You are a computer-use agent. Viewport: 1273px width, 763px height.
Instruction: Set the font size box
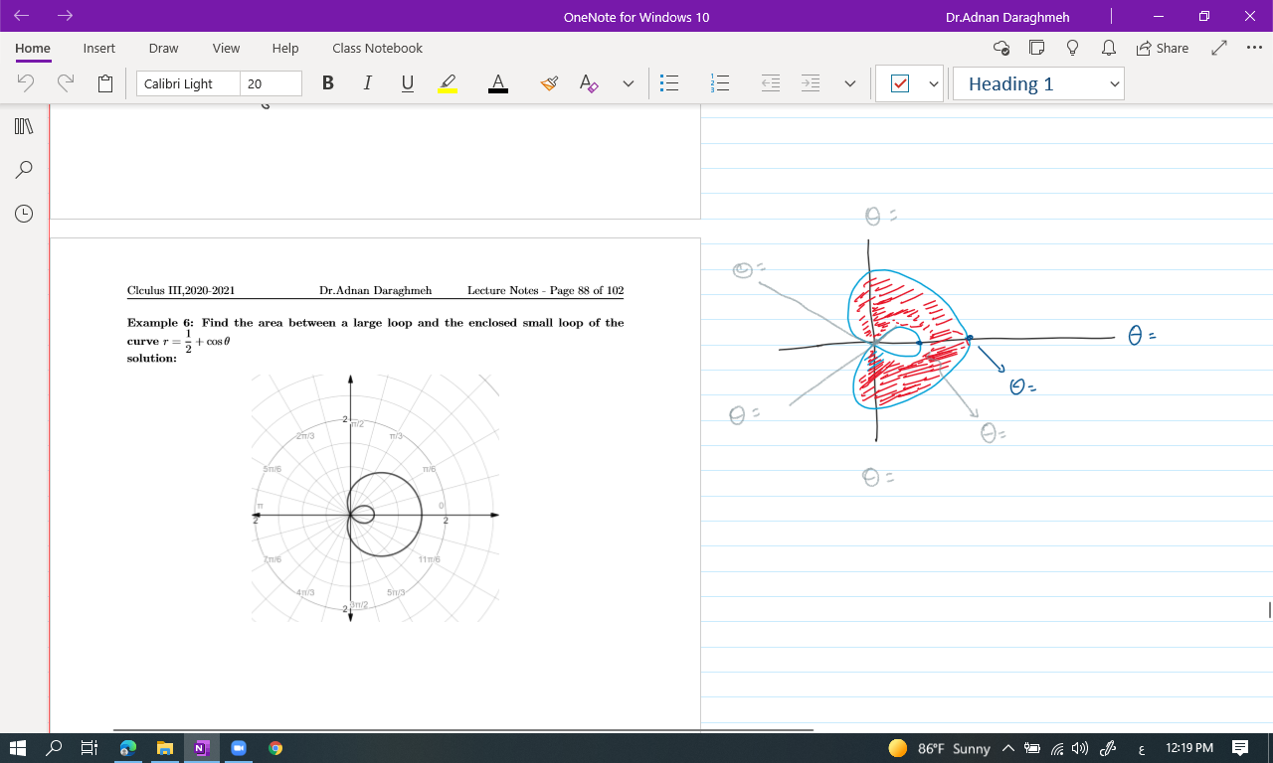click(271, 84)
